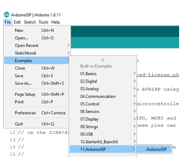Image resolution: width=196 pixels, height=163 pixels.
Task: Open the Help menu
Action: pyautogui.click(x=56, y=22)
